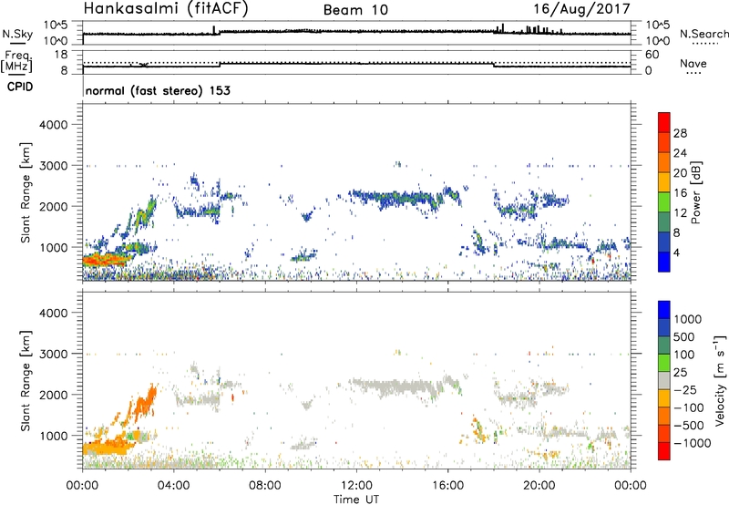Select the -25 value on Velocity colorbar
729x505 pixels.
[x=685, y=389]
